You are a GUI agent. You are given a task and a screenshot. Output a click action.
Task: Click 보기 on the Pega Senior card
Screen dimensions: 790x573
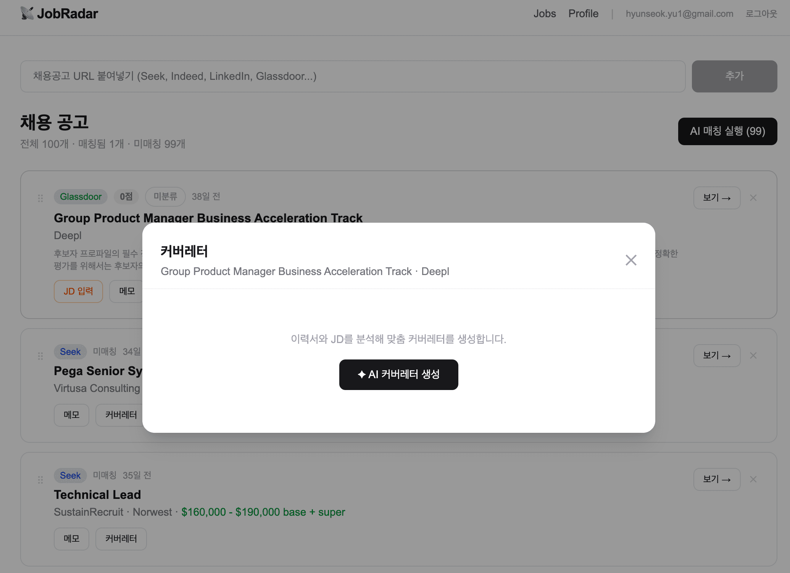pyautogui.click(x=717, y=355)
